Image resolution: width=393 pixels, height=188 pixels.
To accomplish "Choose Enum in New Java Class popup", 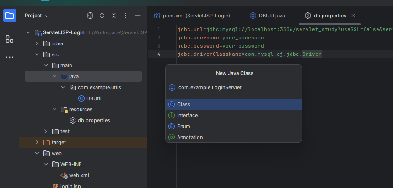I will click(x=183, y=126).
